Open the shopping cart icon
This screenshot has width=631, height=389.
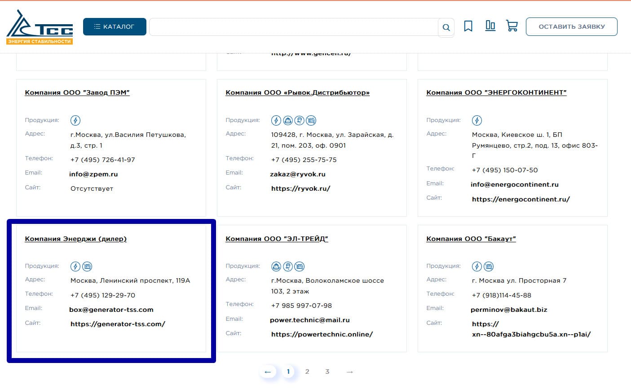tap(512, 26)
